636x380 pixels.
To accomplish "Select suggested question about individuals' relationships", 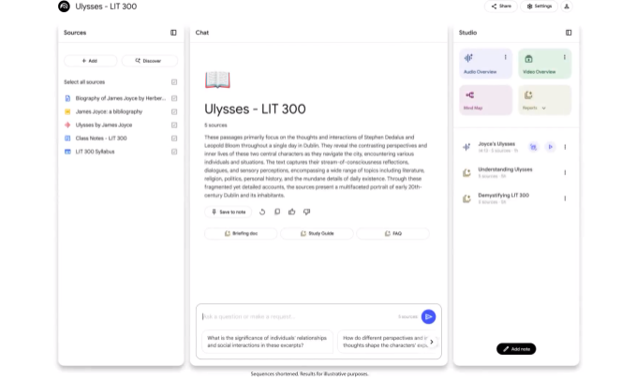I will point(267,342).
